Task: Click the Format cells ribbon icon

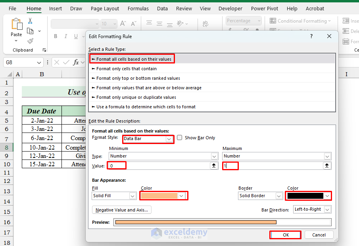Action: [346, 41]
